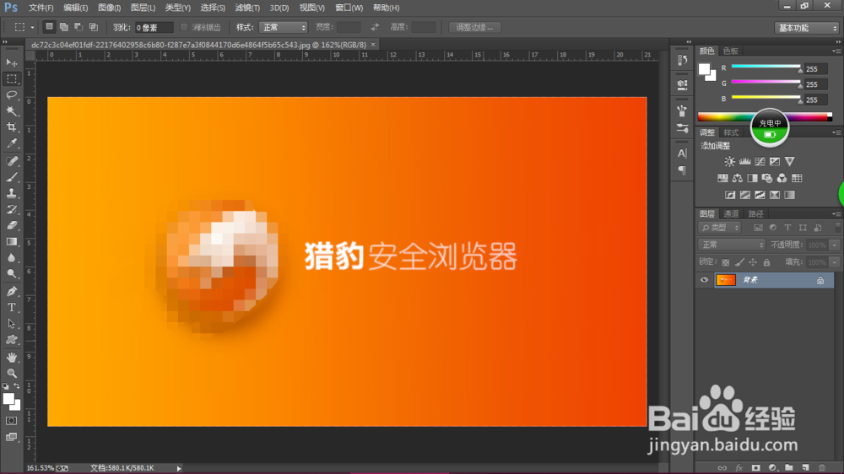Image resolution: width=844 pixels, height=474 pixels.
Task: Open layer filter 类型 dropdown
Action: tap(720, 228)
